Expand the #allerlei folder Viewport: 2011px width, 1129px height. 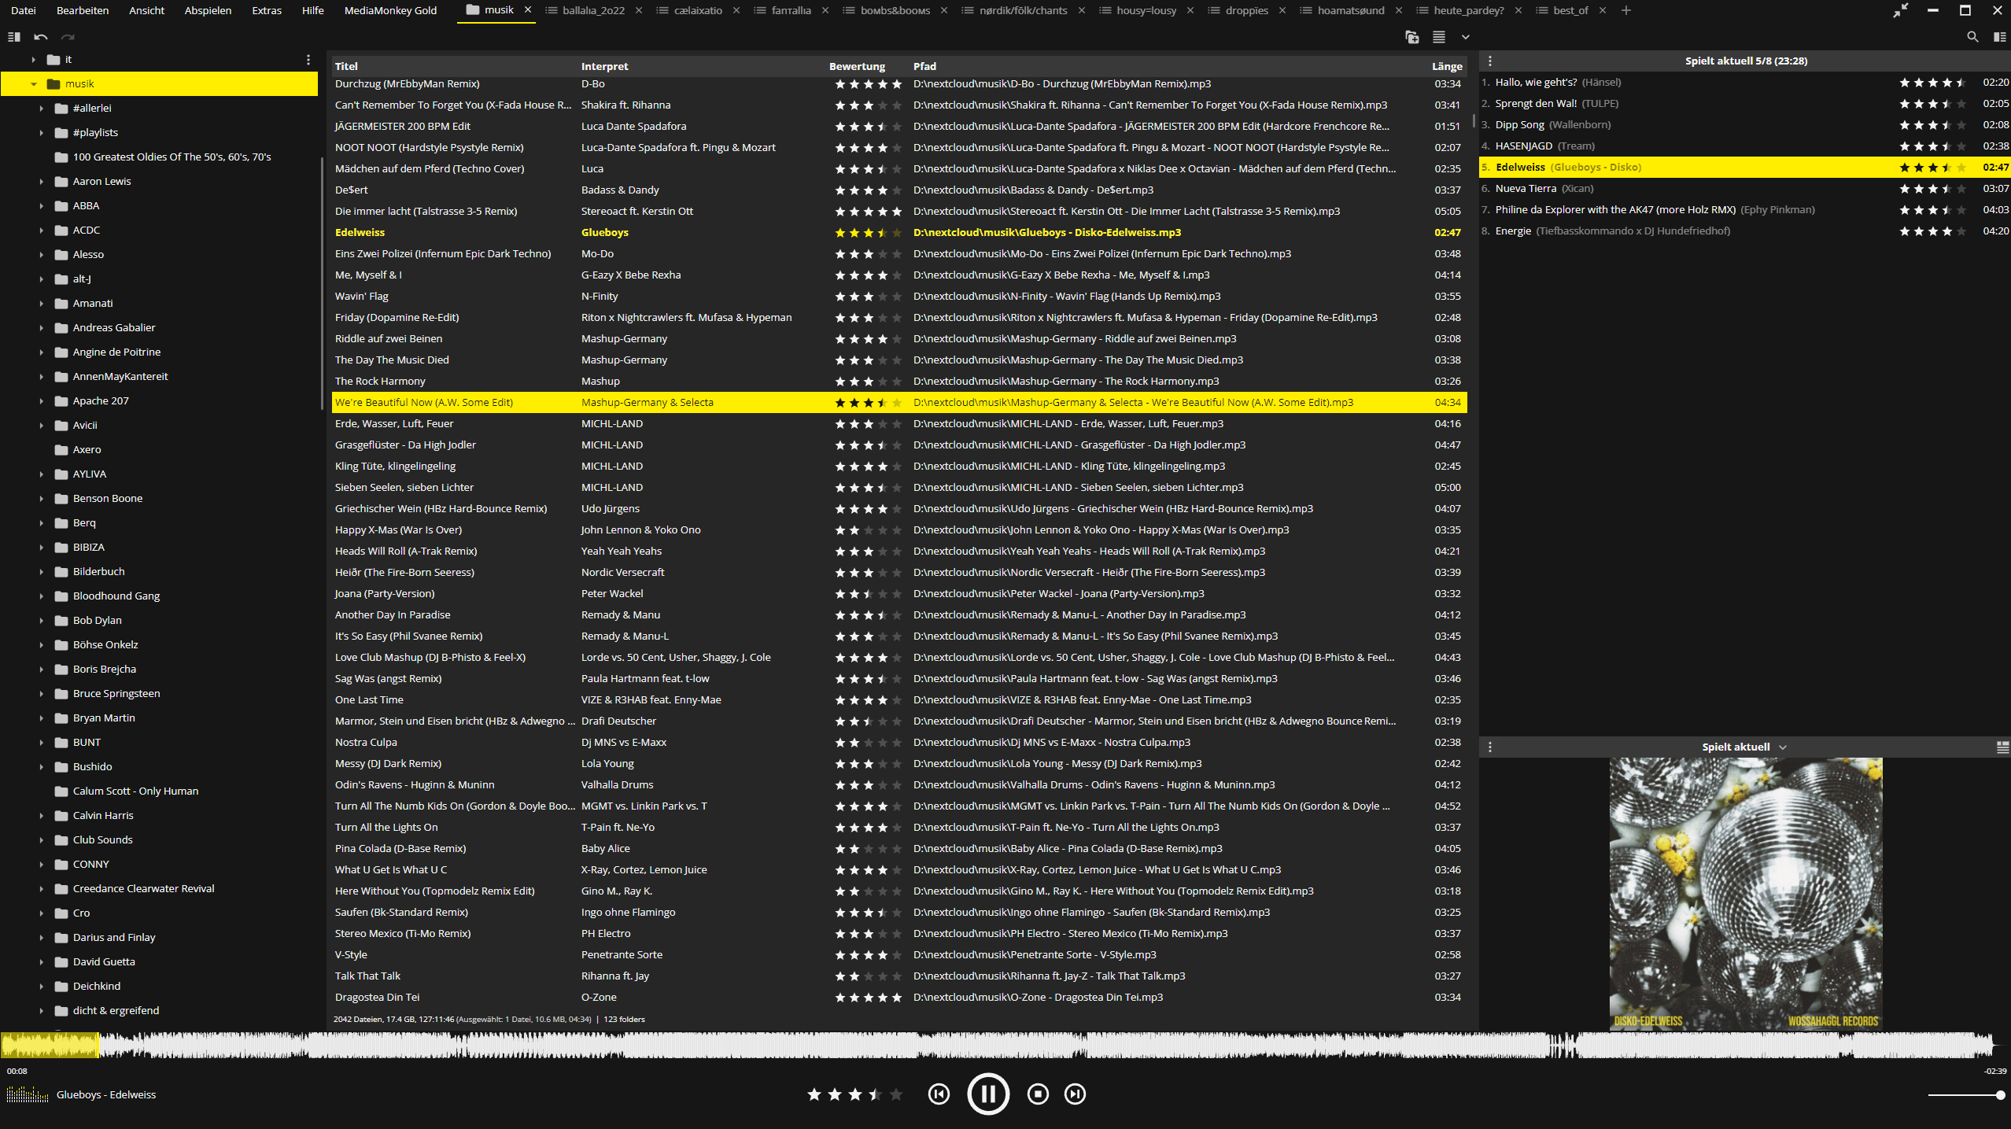42,109
